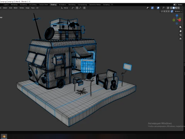This screenshot has width=185, height=139.
Task: Click Blender icon in Windows taskbar
Action: coord(4,136)
